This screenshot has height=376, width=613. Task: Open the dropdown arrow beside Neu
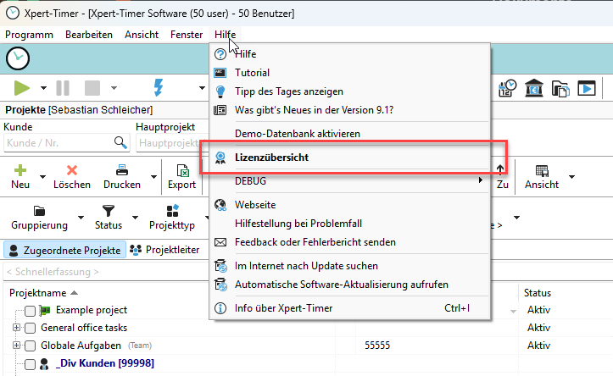coord(43,177)
